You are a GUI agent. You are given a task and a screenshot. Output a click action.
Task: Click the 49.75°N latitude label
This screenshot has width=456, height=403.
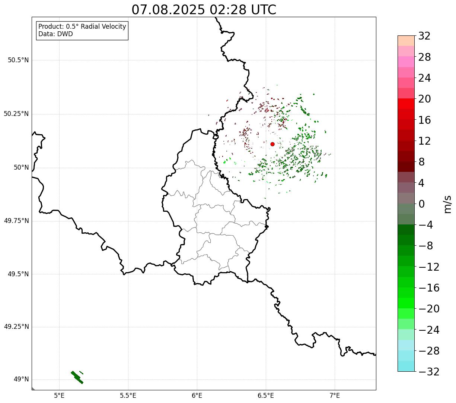[x=16, y=221]
